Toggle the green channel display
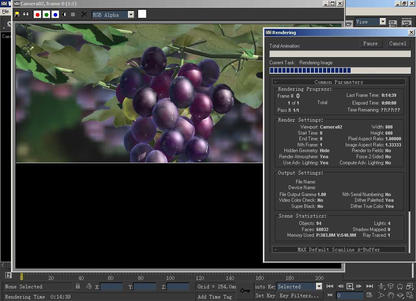The width and height of the screenshot is (416, 301). pos(46,15)
